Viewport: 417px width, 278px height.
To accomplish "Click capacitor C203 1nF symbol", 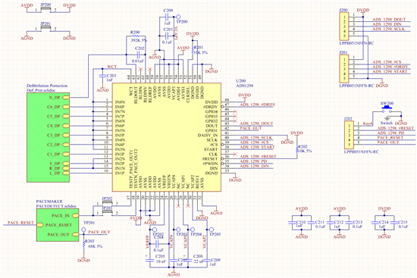I will click(102, 76).
